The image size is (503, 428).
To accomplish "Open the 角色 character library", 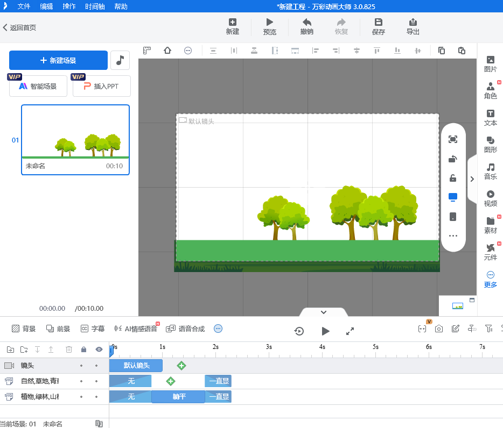I will [490, 90].
